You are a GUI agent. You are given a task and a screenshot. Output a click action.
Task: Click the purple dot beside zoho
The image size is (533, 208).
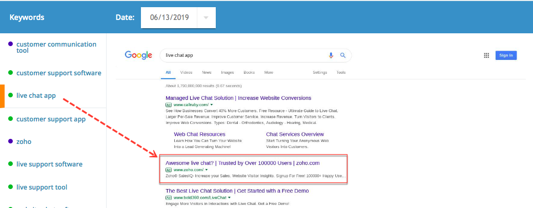[10, 141]
